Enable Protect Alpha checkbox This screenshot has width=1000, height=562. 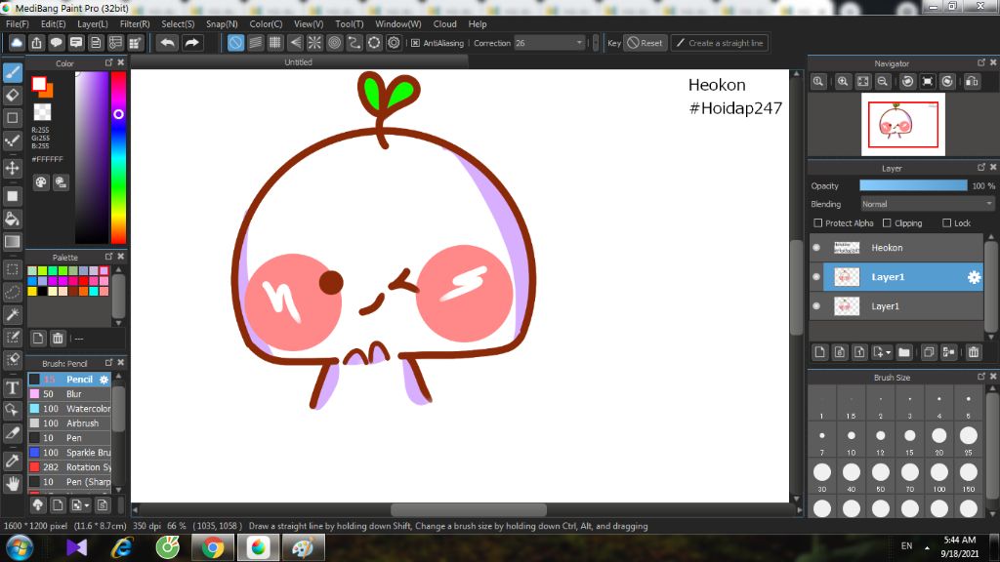(x=818, y=223)
